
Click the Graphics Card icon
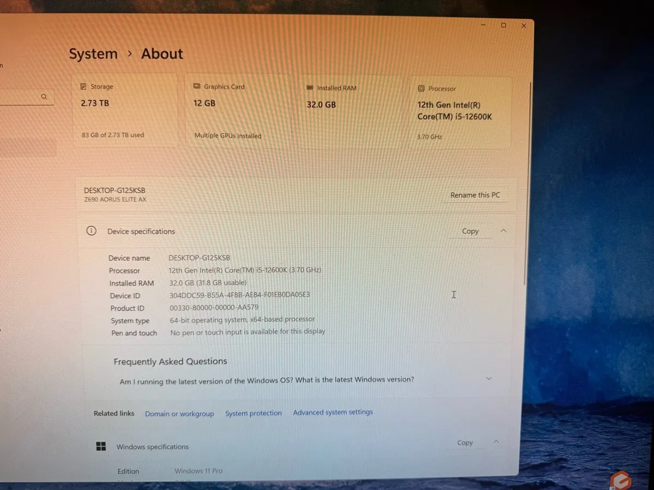point(197,87)
